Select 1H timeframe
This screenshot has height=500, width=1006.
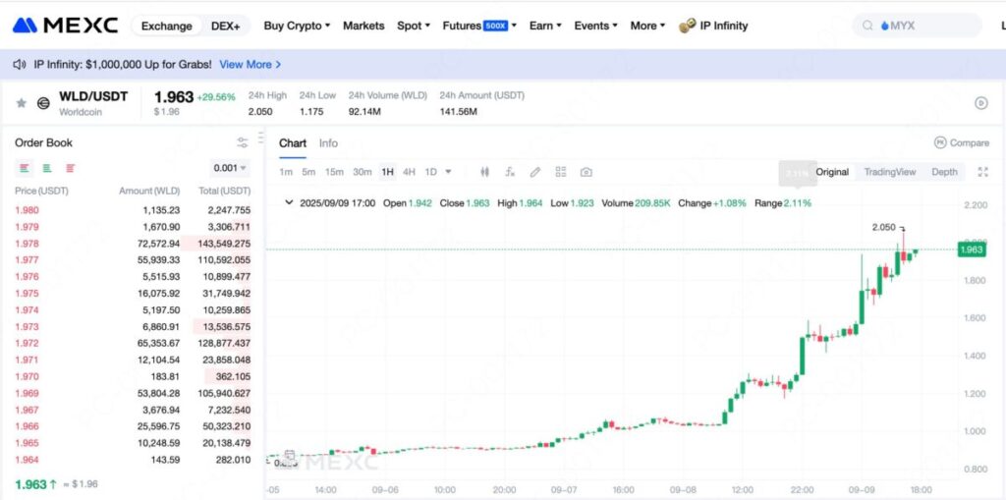[387, 172]
